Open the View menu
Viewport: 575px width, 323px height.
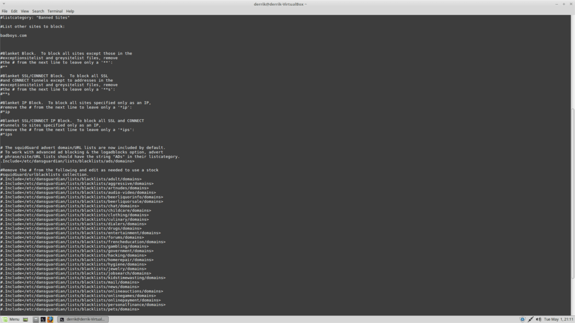(25, 11)
